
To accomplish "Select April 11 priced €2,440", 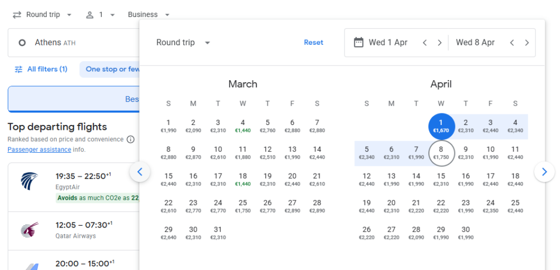I will [515, 153].
